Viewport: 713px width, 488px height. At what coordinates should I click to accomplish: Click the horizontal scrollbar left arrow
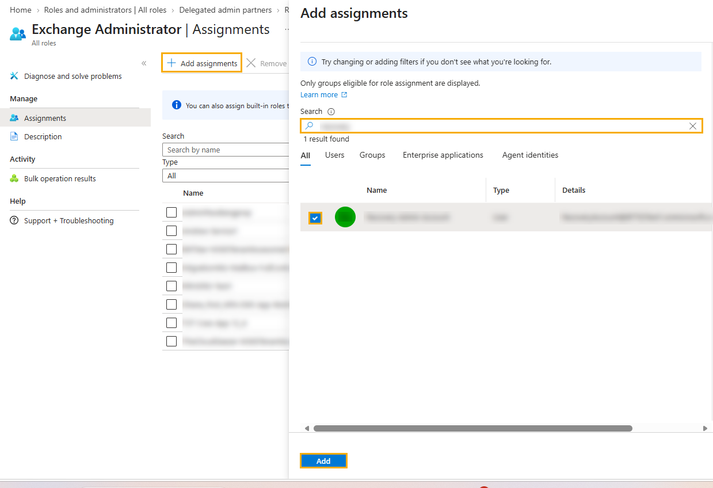point(307,428)
